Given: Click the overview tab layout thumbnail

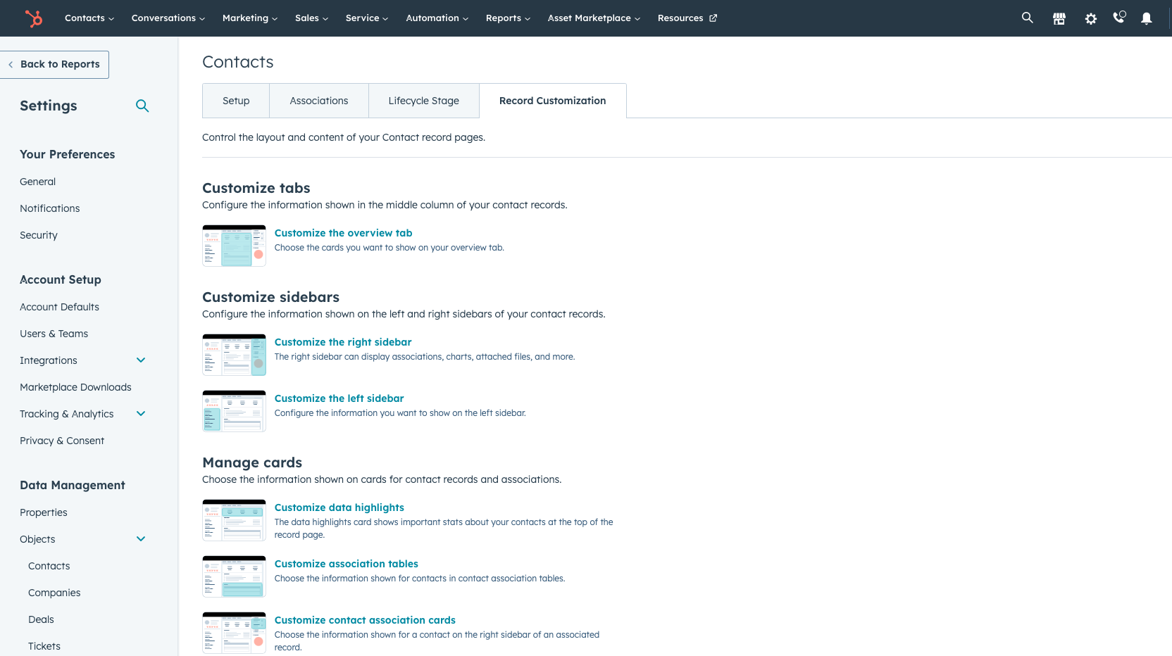Looking at the screenshot, I should click(x=234, y=246).
